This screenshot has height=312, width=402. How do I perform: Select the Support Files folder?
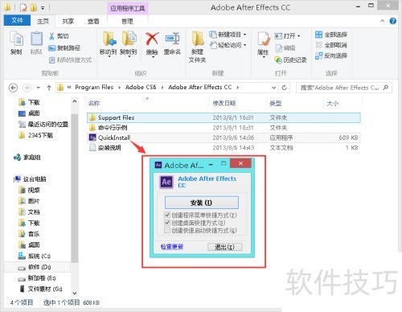point(224,117)
